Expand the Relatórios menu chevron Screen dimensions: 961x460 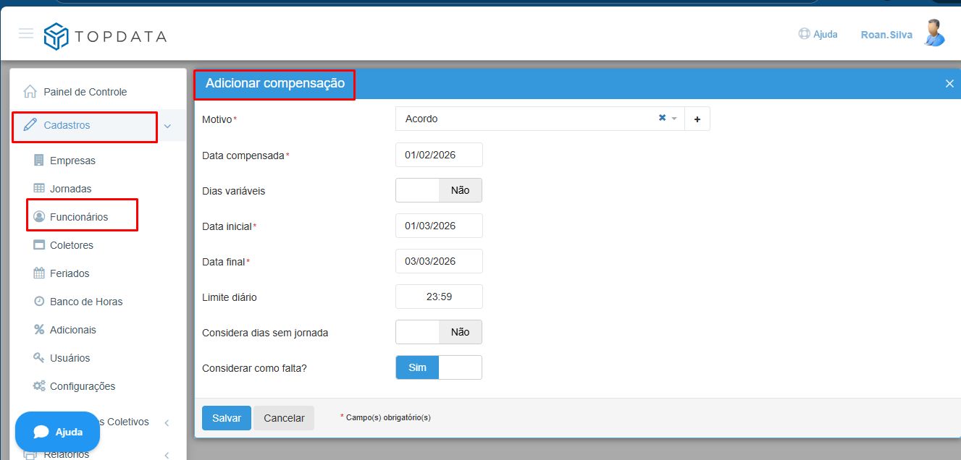(167, 455)
